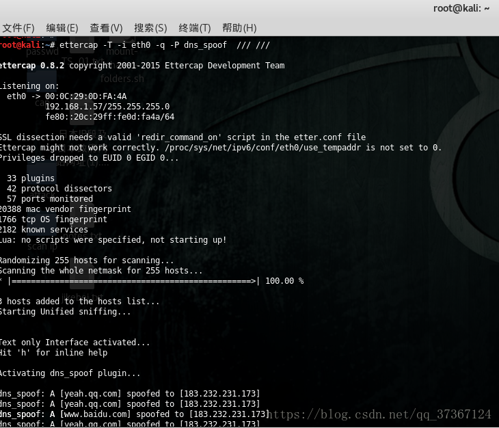Click the Lua: no scripts were specified line
499x428 pixels.
113,239
